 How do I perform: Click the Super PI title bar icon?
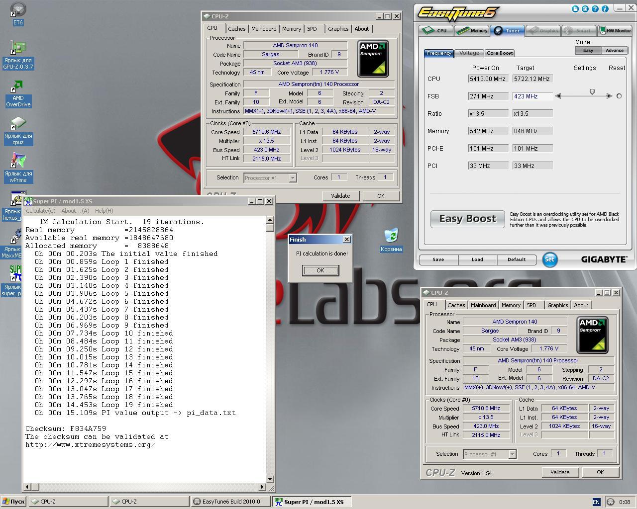pyautogui.click(x=28, y=201)
